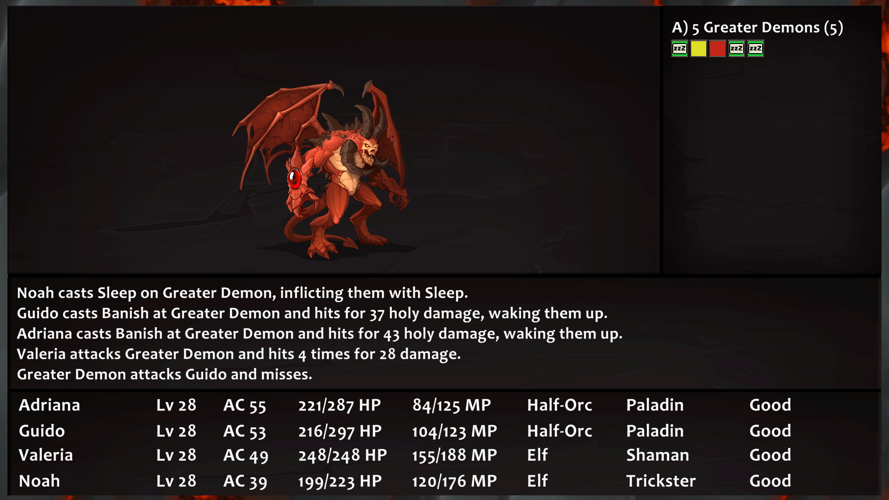
Task: Select enemy group A) 5 Greater Demons
Action: click(x=757, y=28)
